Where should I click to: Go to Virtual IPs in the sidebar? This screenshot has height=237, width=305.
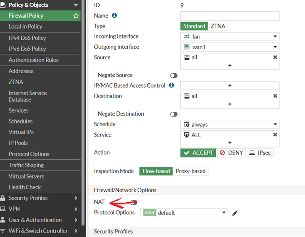(x=21, y=132)
